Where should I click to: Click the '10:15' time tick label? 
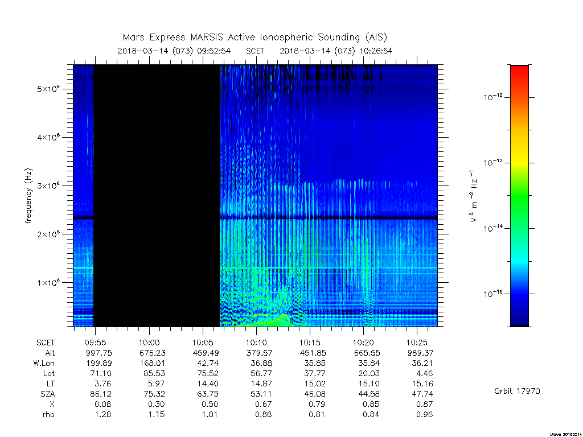point(310,343)
